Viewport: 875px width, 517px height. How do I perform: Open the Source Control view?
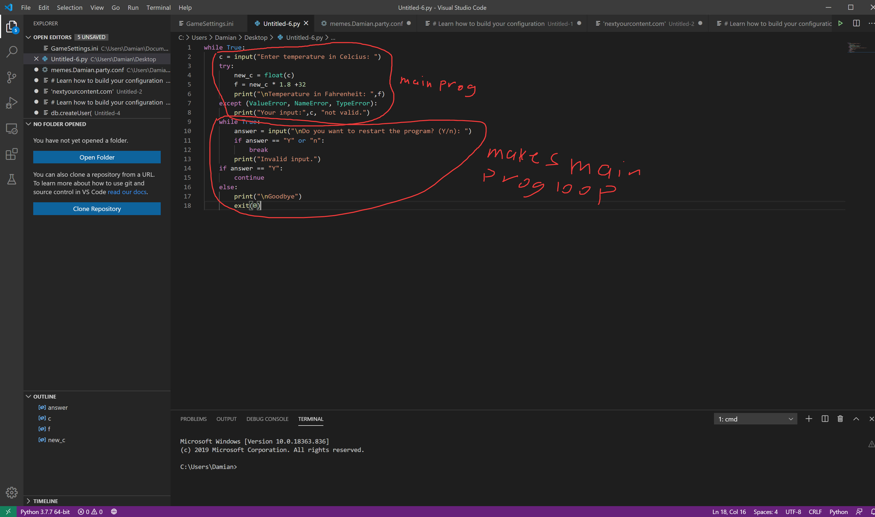click(11, 77)
